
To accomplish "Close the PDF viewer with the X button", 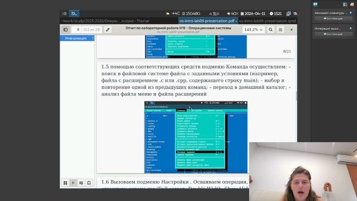I will 291,30.
